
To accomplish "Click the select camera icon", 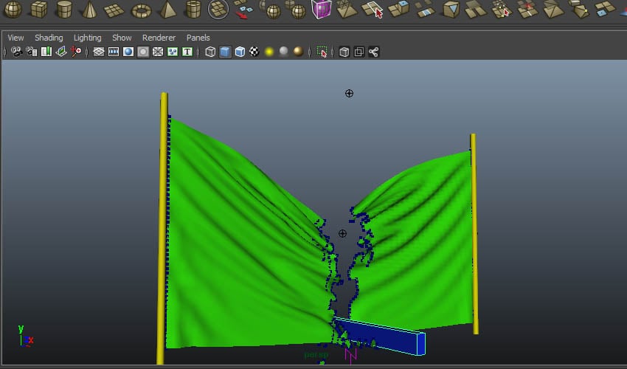I will click(15, 52).
